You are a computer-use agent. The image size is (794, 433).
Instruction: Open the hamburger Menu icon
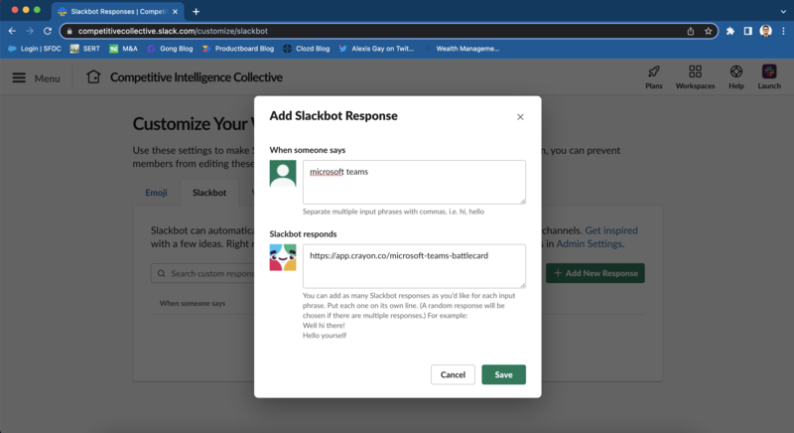click(x=19, y=77)
